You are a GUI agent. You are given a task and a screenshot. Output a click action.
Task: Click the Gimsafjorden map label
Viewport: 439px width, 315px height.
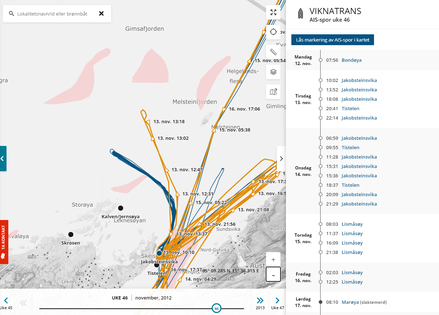144,29
